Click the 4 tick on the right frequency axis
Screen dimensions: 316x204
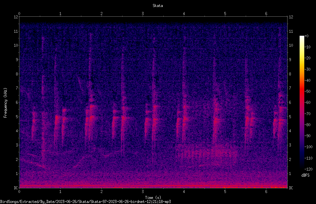[290, 131]
